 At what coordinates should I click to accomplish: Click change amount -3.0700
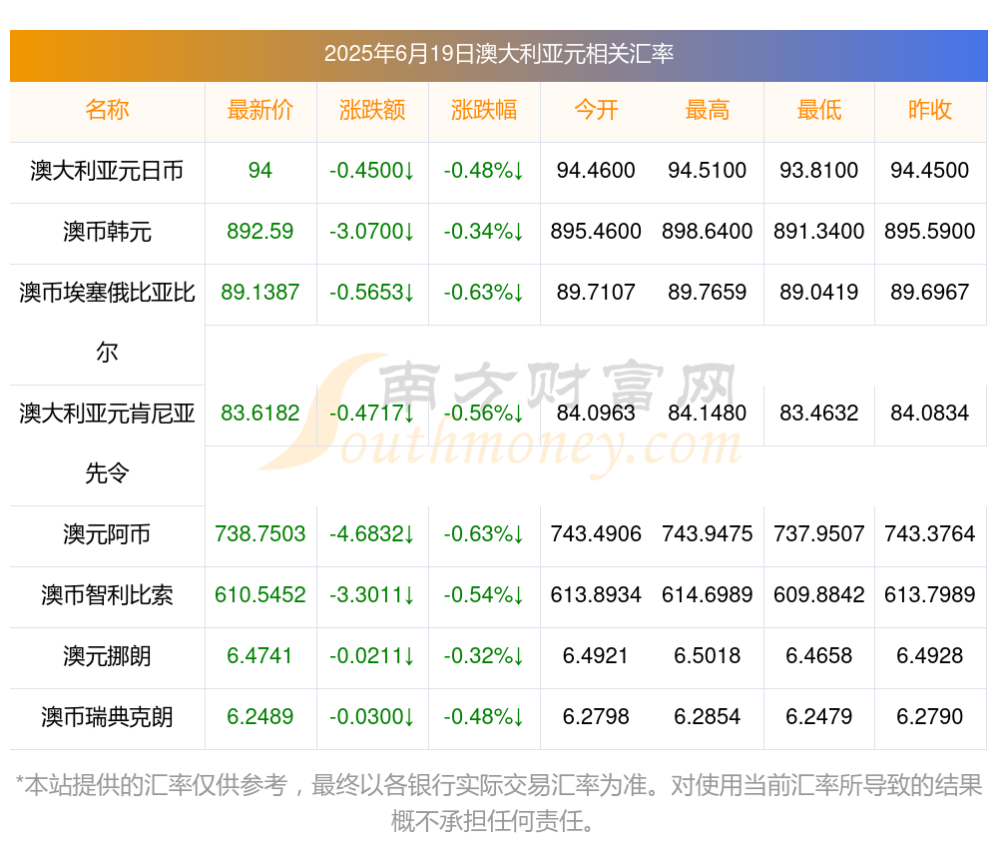(371, 231)
